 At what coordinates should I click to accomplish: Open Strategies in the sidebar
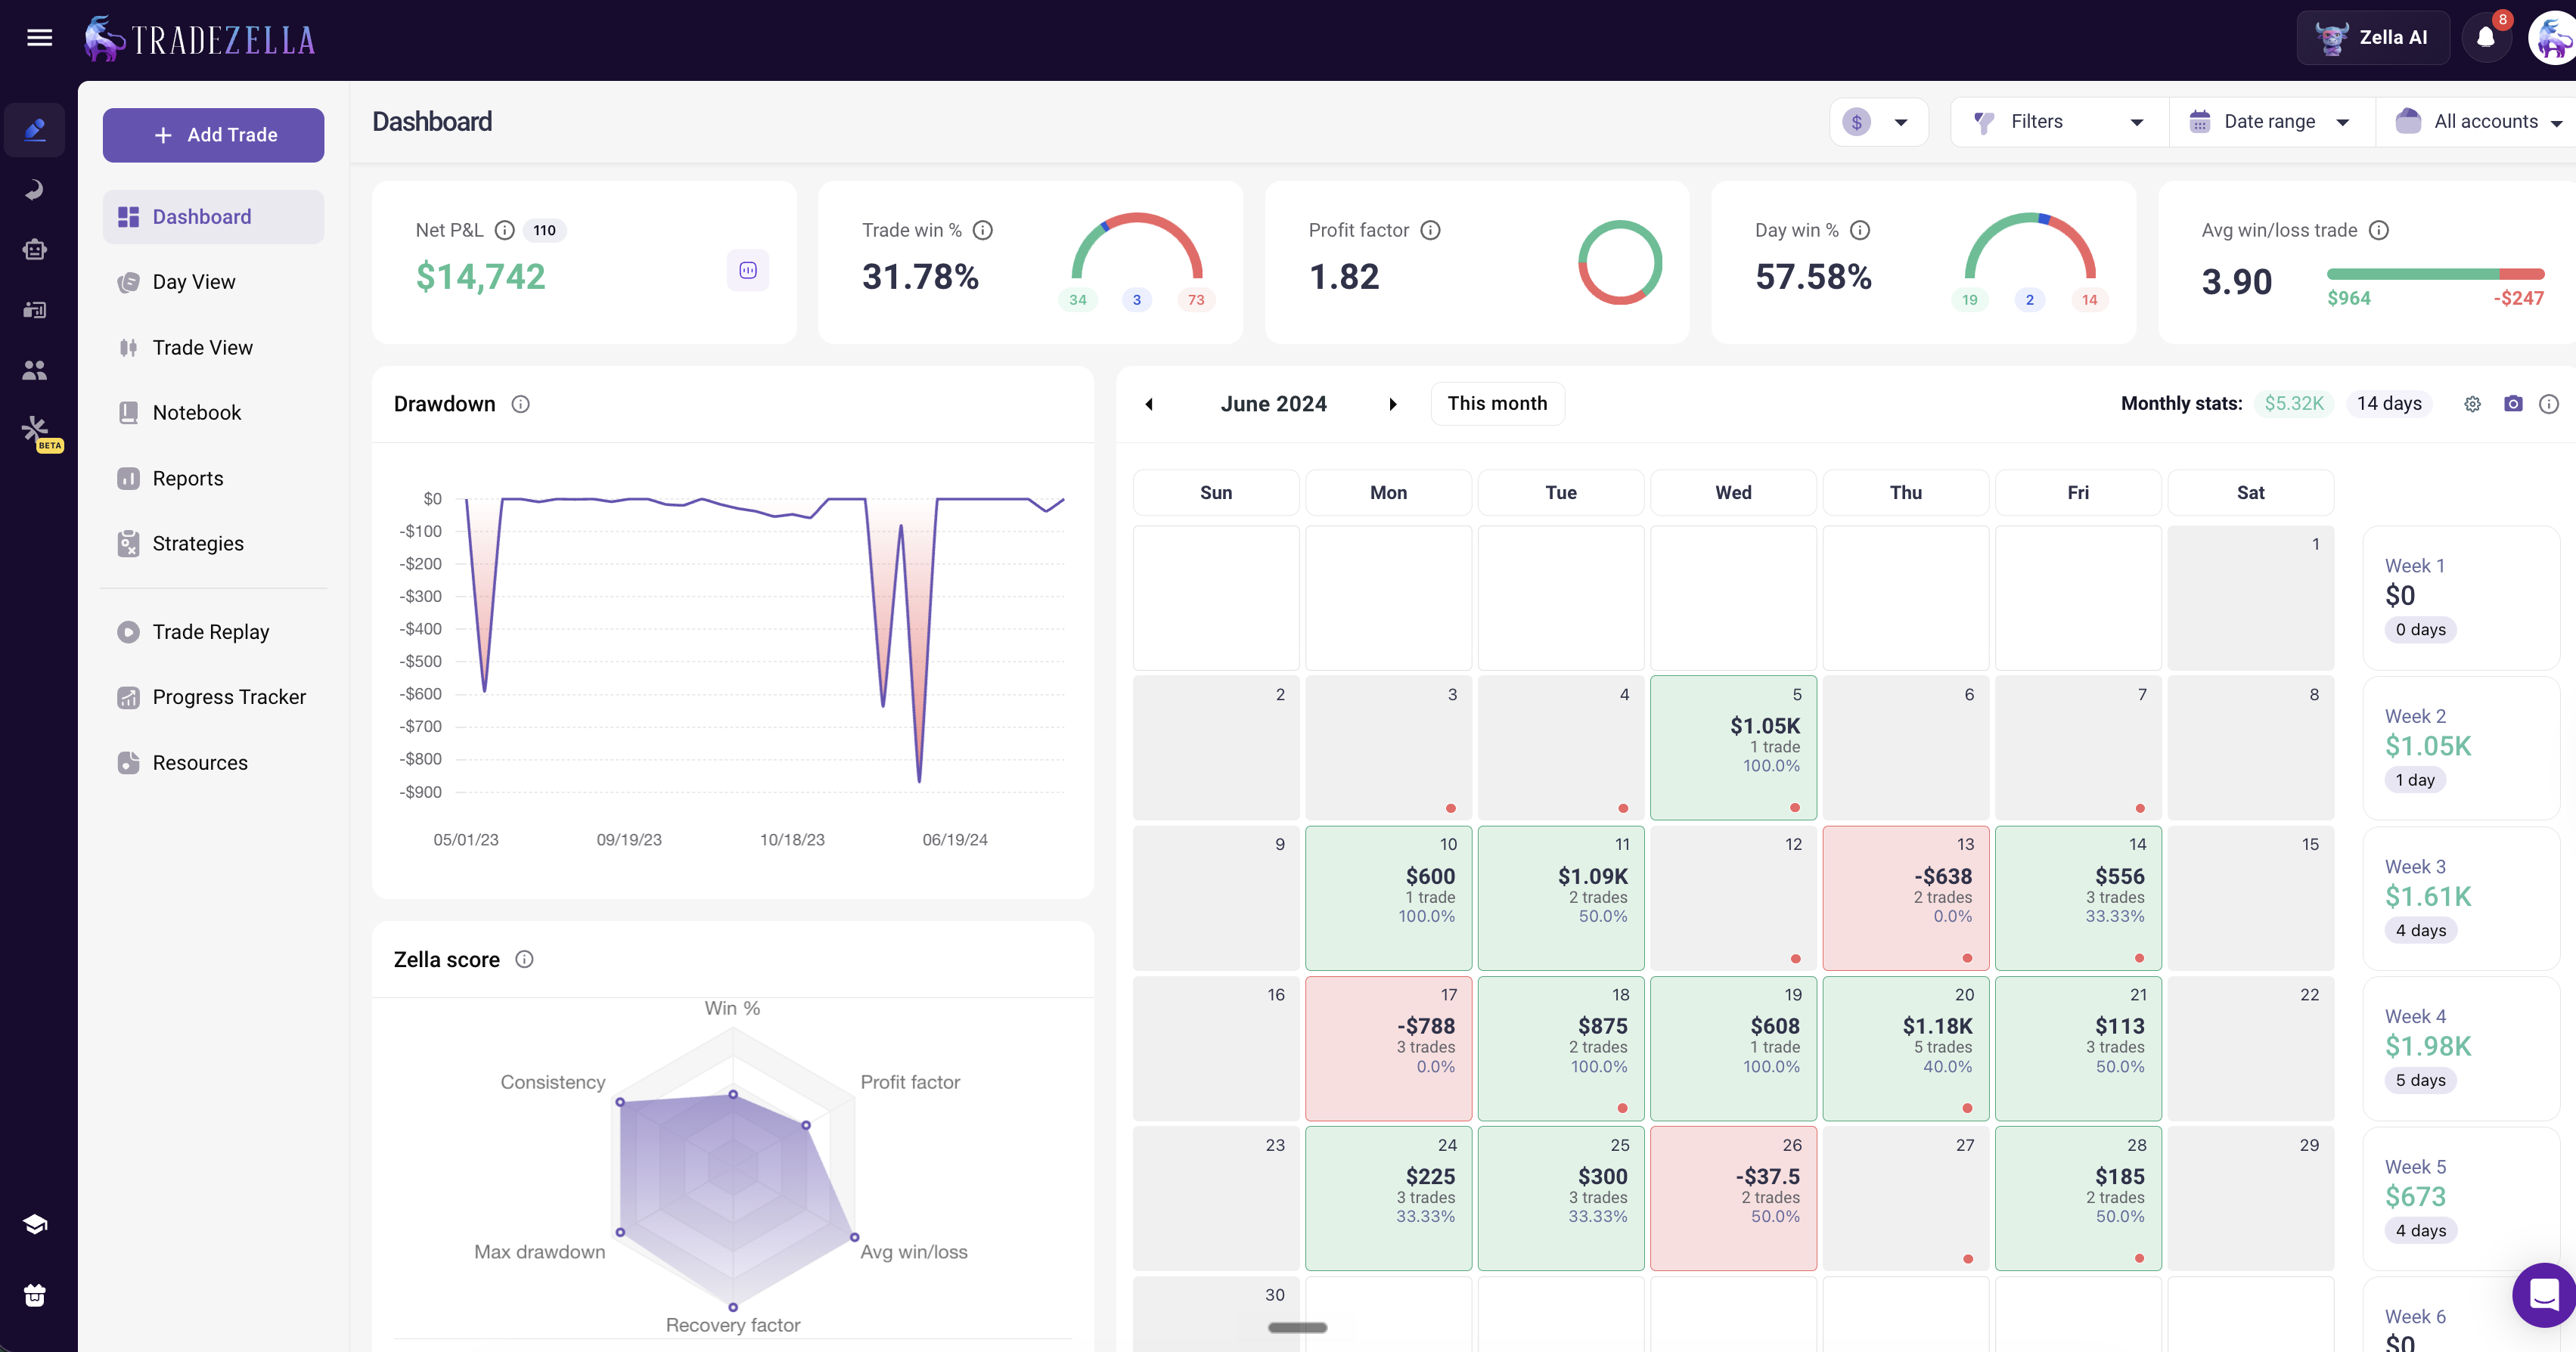pos(213,543)
